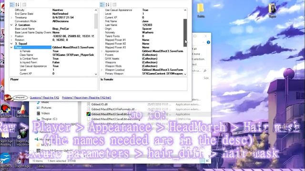Expand the Rotation property
This screenshot has height=171, width=305.
[x=11, y=40]
